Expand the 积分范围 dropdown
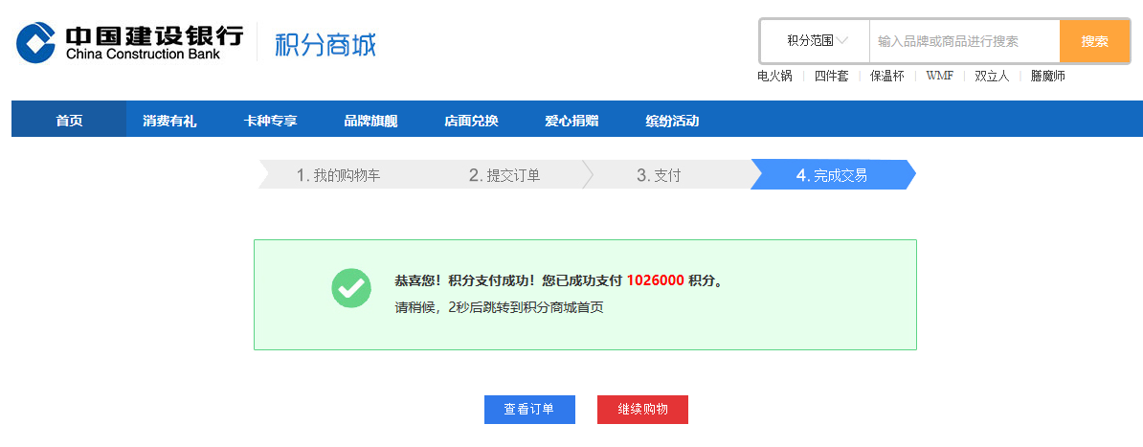The width and height of the screenshot is (1143, 447). (816, 41)
